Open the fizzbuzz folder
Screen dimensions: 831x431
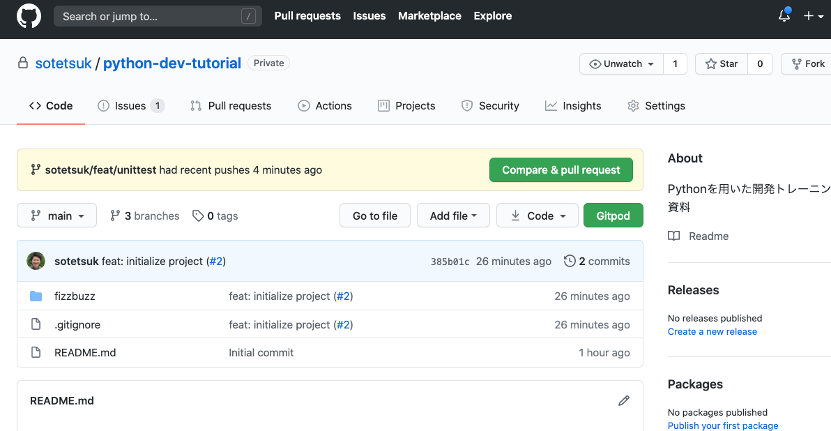click(75, 296)
